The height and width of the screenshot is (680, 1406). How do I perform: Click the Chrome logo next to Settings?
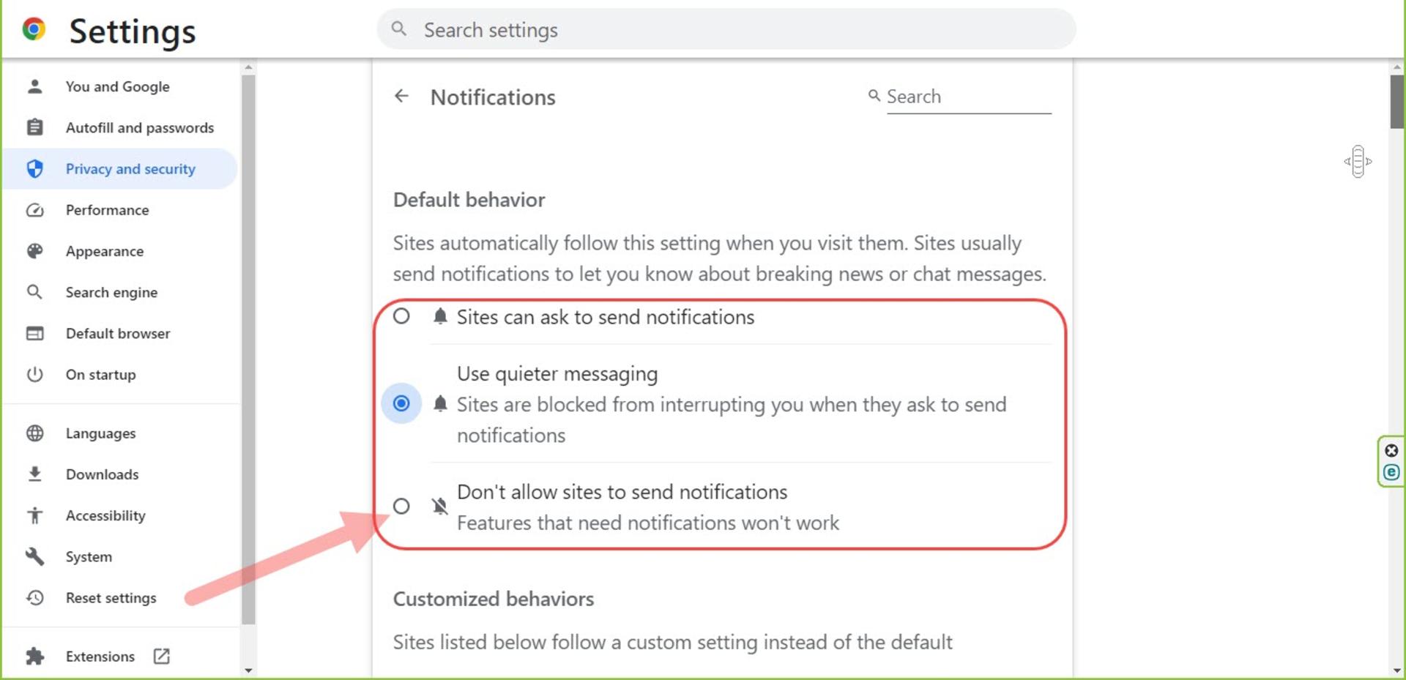click(x=34, y=29)
